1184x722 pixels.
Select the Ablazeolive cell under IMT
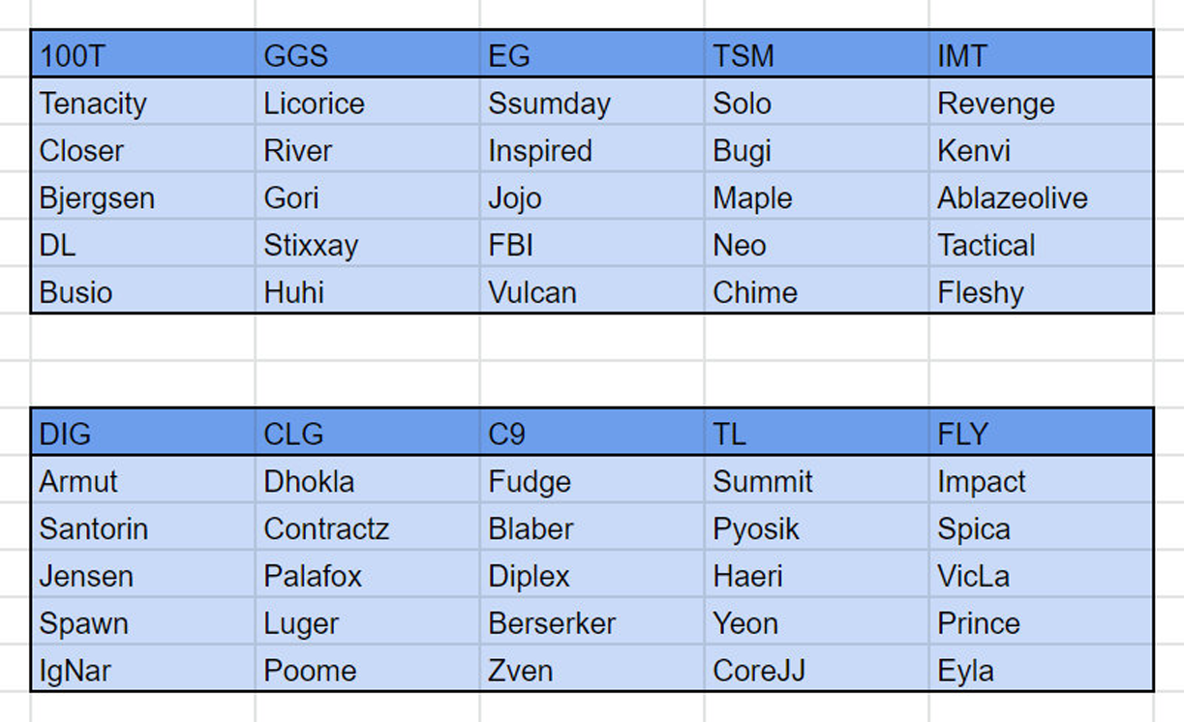click(1041, 197)
